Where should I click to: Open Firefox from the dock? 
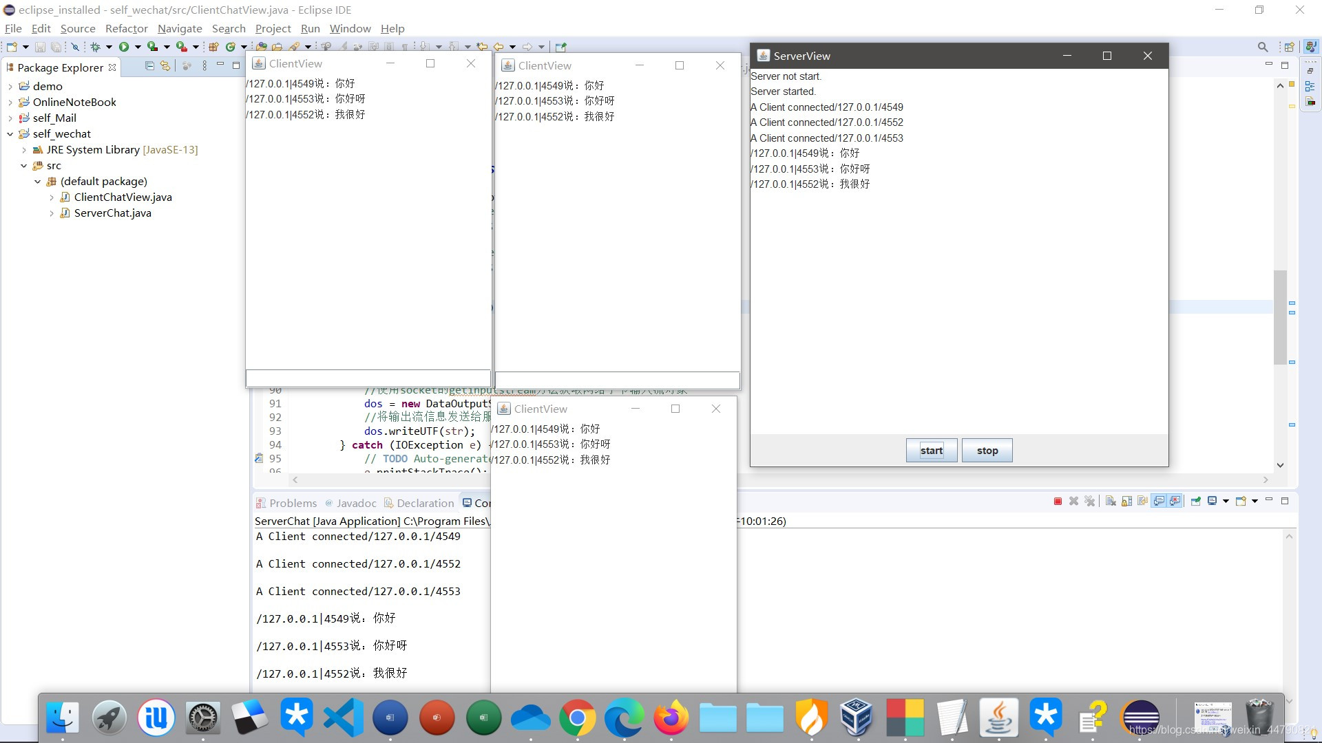tap(671, 718)
